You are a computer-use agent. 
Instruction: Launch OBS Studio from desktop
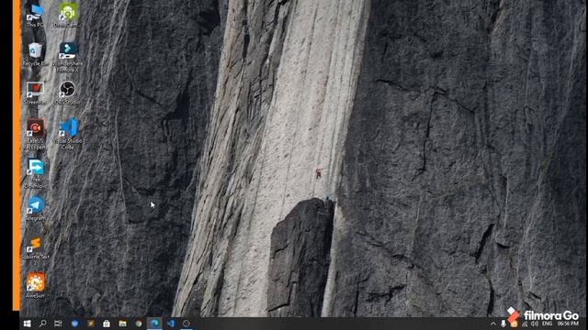pyautogui.click(x=67, y=93)
